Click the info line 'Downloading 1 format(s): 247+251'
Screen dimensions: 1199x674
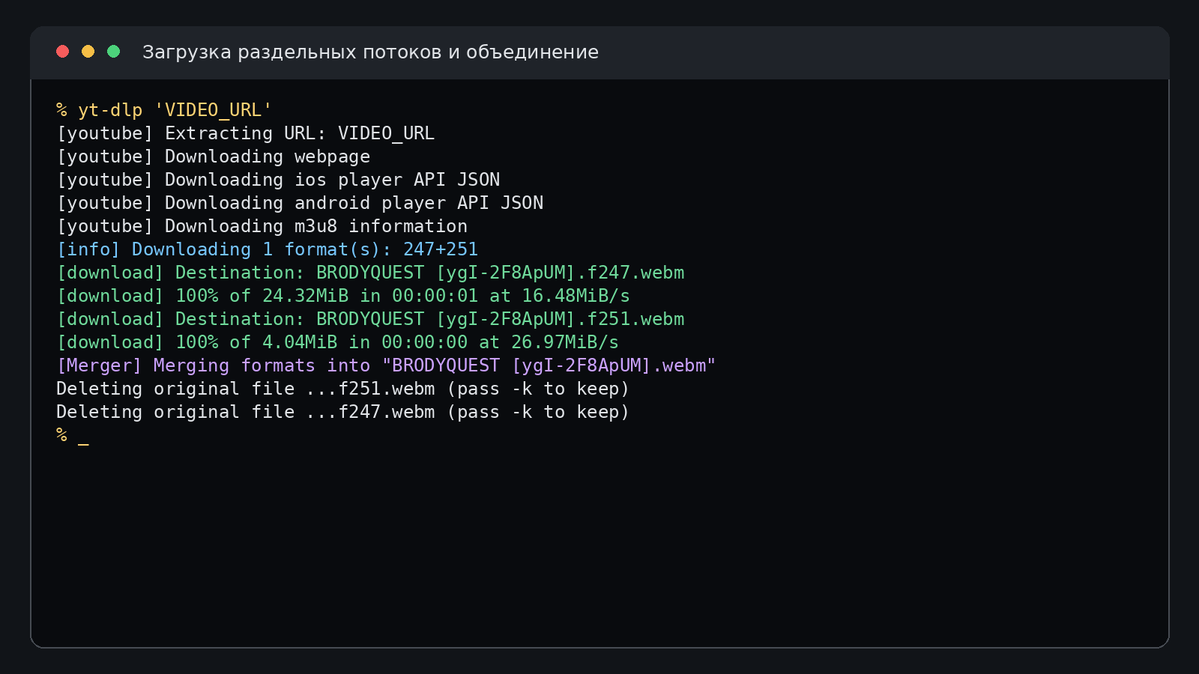pos(268,249)
